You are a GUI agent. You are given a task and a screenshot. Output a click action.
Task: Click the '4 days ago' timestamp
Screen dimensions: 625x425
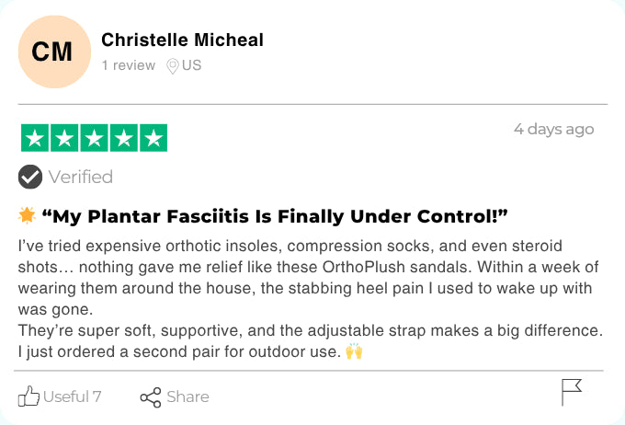pos(554,130)
